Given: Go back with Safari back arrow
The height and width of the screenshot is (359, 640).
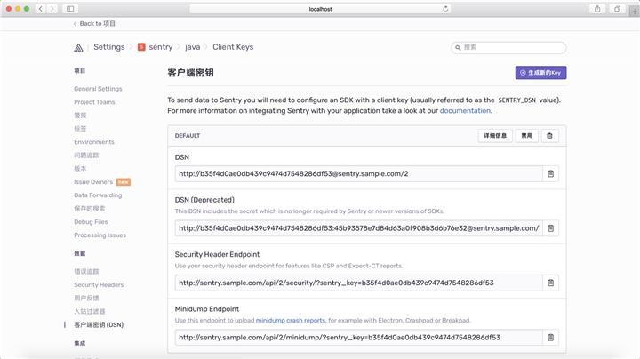Looking at the screenshot, I should click(41, 9).
